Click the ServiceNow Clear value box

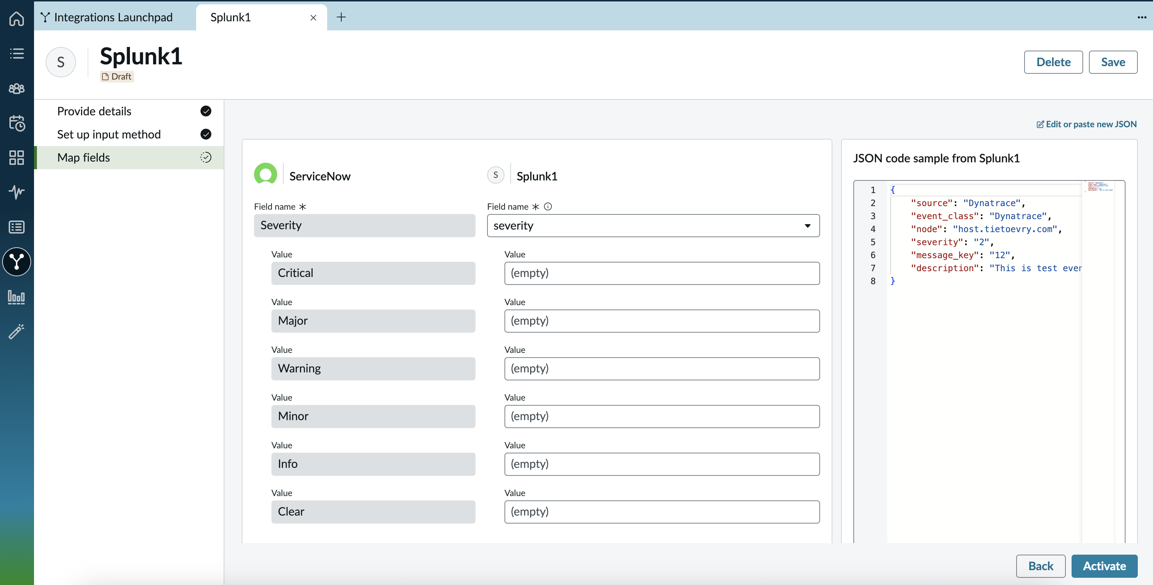point(373,512)
